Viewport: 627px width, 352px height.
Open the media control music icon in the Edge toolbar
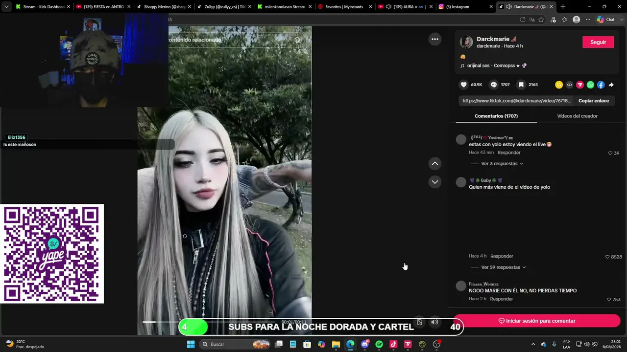(x=553, y=20)
